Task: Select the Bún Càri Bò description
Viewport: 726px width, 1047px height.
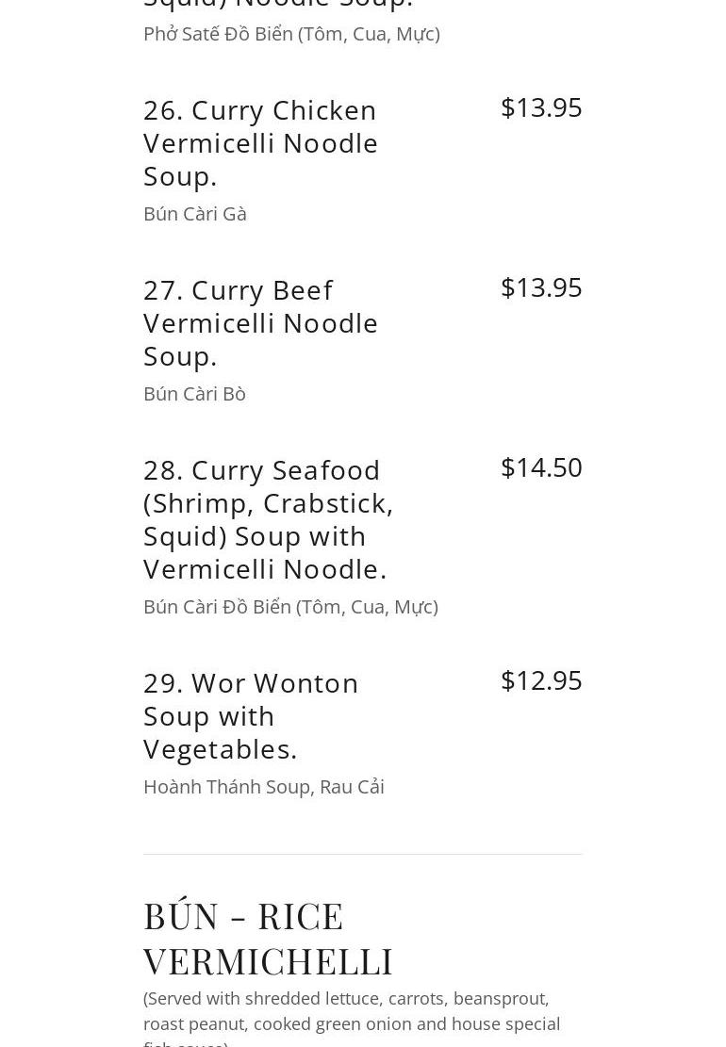Action: coord(194,394)
